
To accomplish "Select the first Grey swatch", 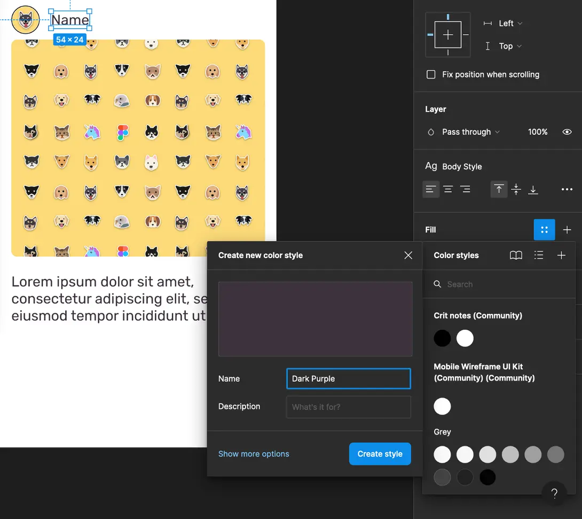I will point(442,454).
